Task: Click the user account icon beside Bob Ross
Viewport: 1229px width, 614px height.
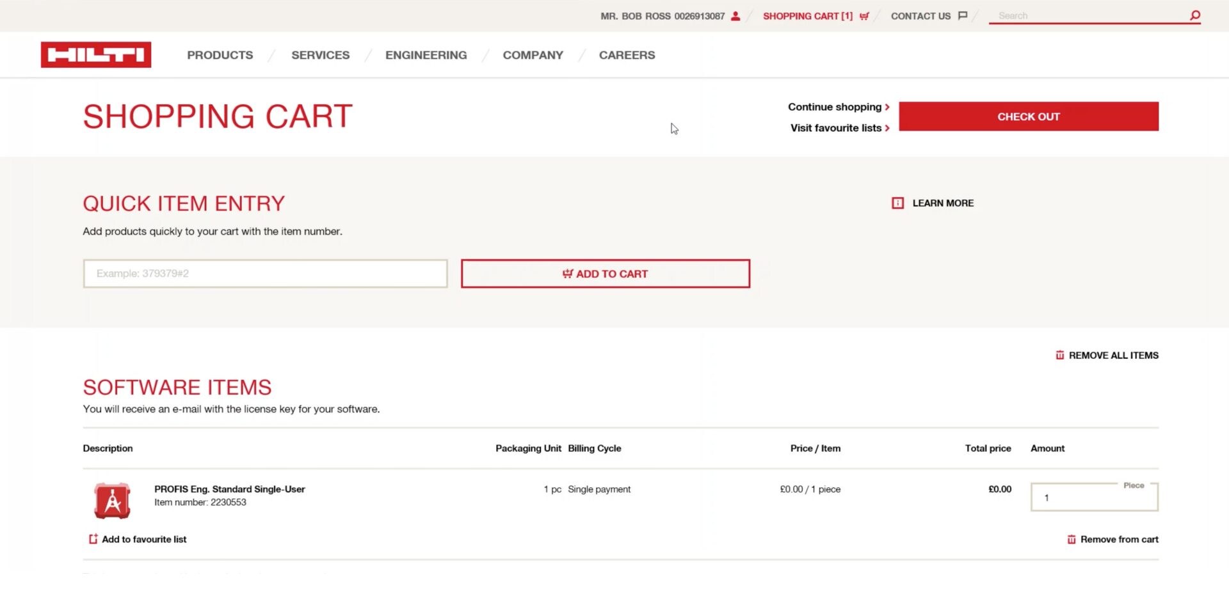Action: click(735, 15)
